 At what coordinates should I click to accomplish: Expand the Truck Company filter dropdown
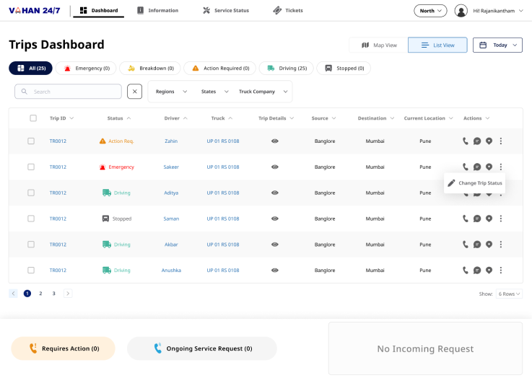coord(262,92)
